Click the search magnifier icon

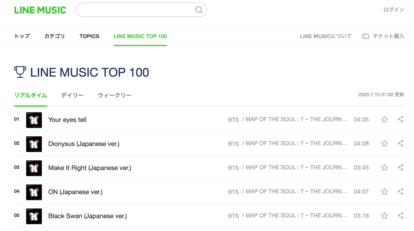pyautogui.click(x=199, y=10)
